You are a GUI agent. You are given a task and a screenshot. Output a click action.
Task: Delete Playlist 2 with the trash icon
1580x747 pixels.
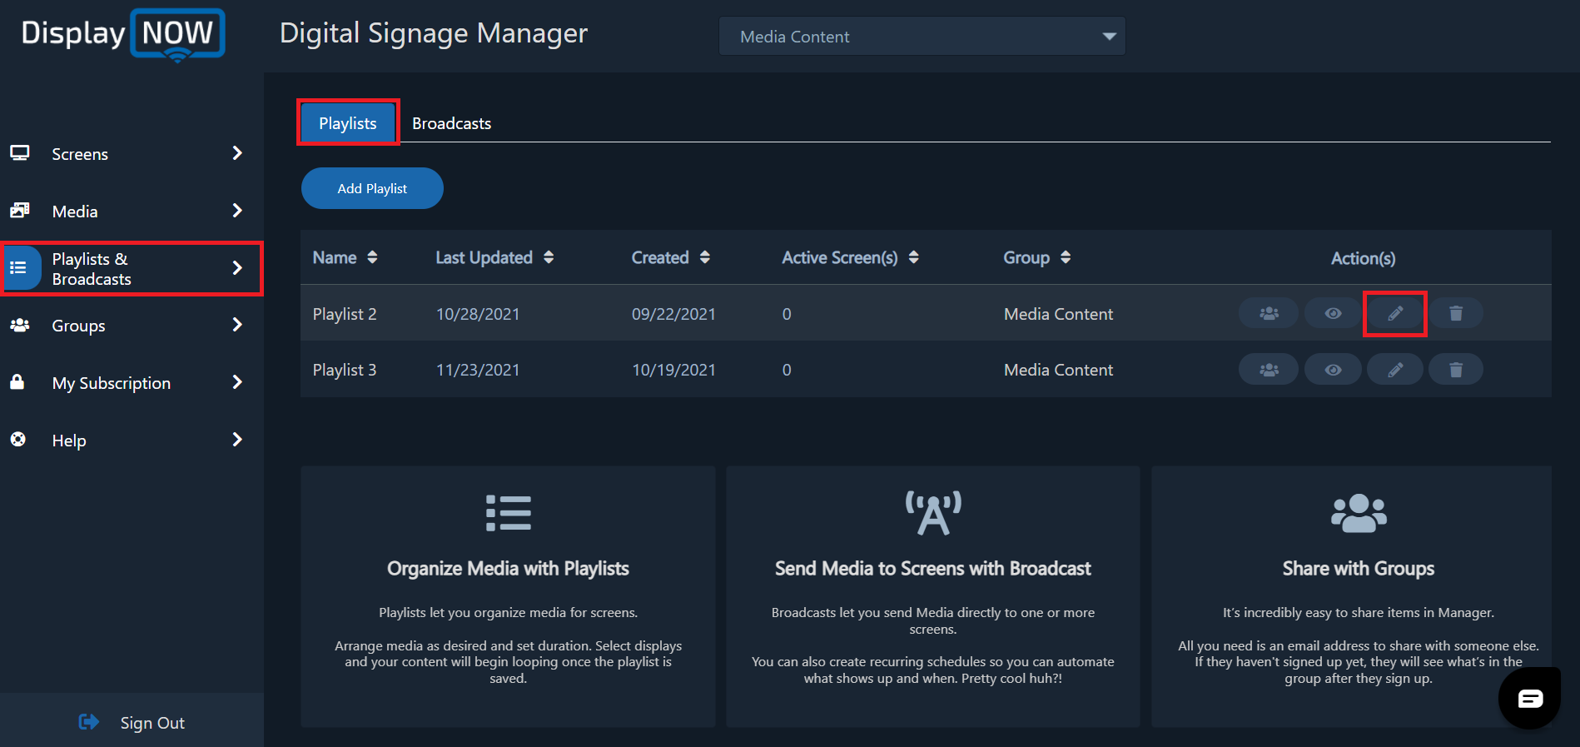(1456, 313)
